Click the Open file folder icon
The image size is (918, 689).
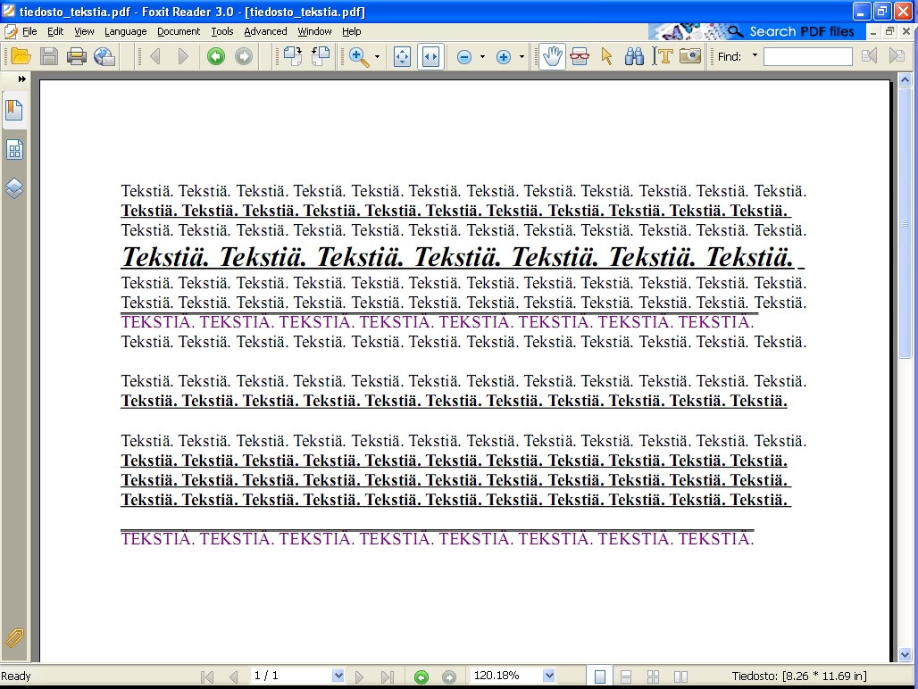pyautogui.click(x=21, y=56)
